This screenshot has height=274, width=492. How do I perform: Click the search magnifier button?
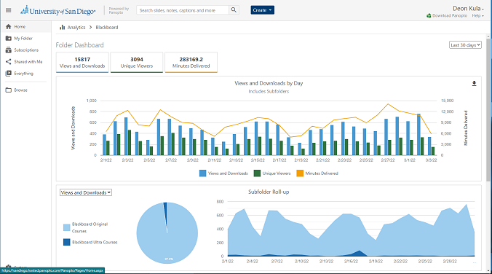pos(234,10)
